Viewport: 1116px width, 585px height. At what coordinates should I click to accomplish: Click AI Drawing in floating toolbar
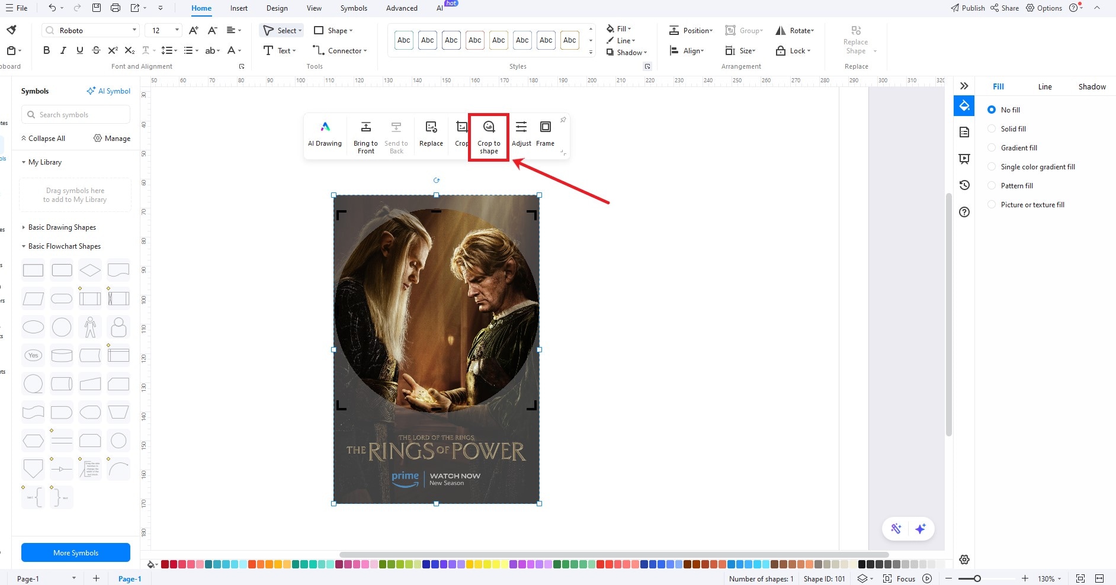tap(325, 134)
